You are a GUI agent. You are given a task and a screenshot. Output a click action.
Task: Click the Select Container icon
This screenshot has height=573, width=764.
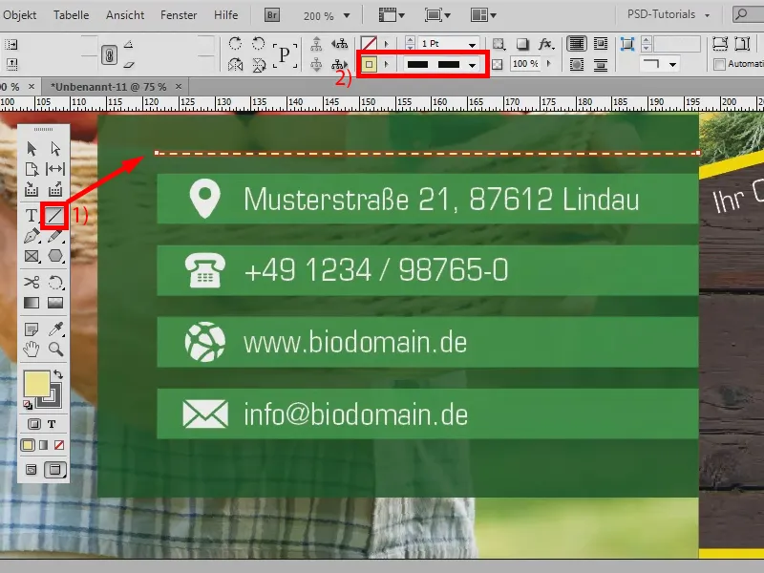click(x=316, y=44)
